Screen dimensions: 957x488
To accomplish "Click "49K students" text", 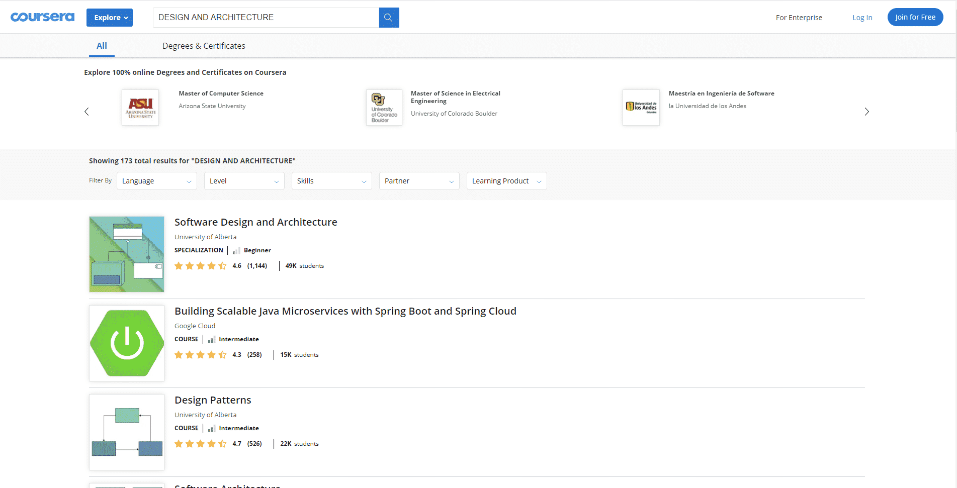I will 305,266.
